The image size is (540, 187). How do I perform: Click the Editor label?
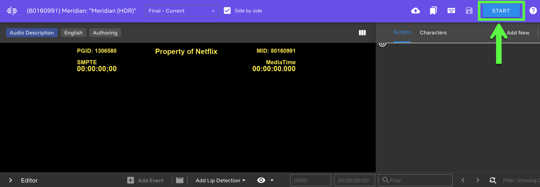[x=29, y=180]
